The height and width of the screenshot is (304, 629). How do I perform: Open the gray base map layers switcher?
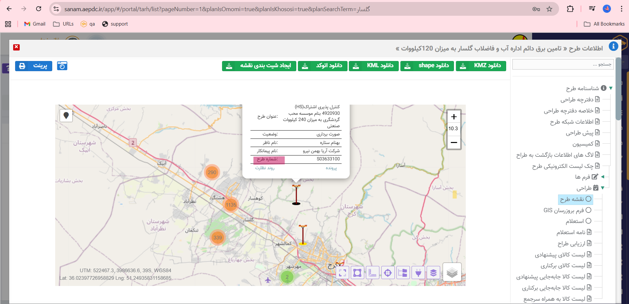452,272
